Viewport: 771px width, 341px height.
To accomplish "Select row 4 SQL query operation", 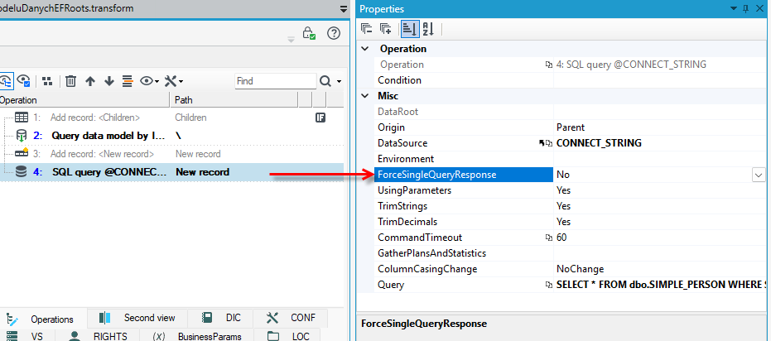I will 171,172.
